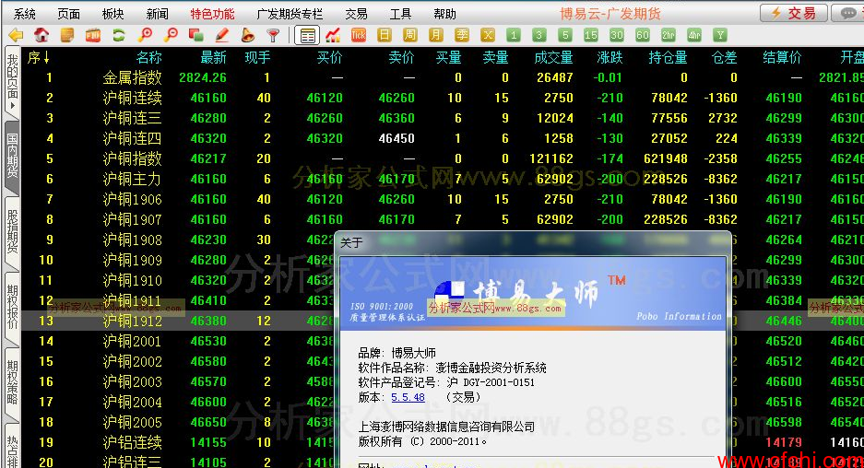The height and width of the screenshot is (468, 864).
Task: Click the green Y period button
Action: [x=719, y=35]
